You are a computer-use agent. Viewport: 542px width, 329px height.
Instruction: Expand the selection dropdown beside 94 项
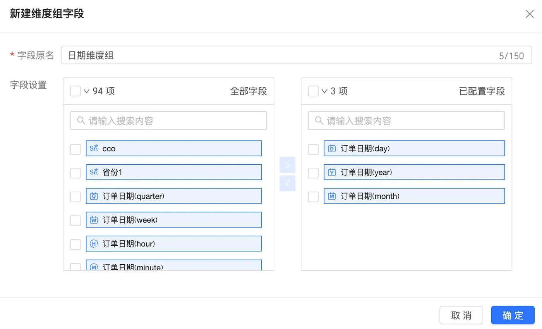point(87,91)
